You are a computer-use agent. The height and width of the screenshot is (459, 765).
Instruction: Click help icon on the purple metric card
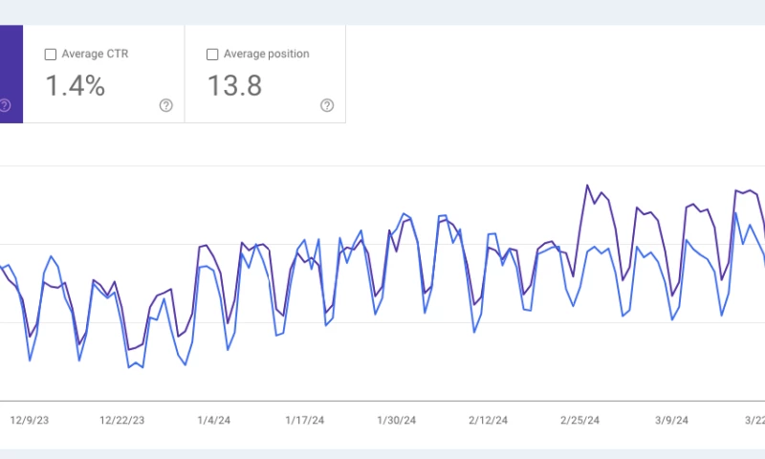pyautogui.click(x=5, y=105)
